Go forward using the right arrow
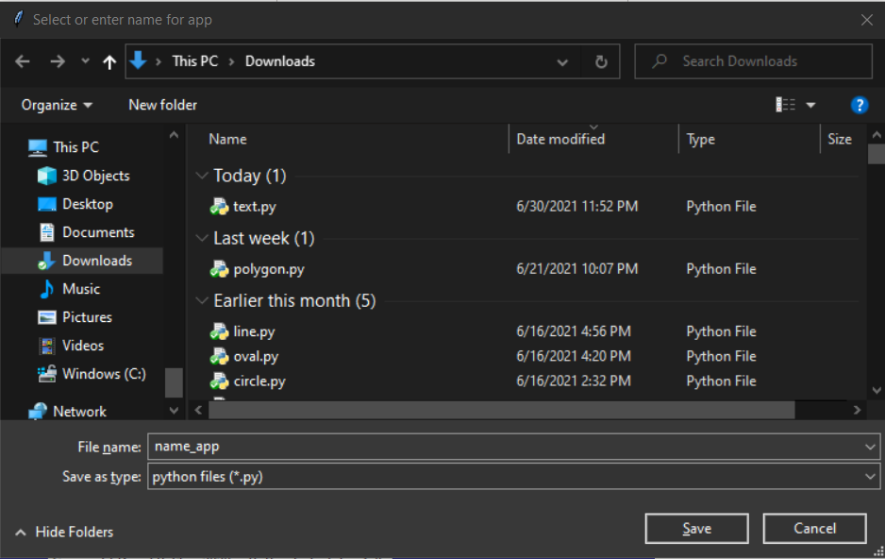This screenshot has width=885, height=559. click(x=57, y=61)
